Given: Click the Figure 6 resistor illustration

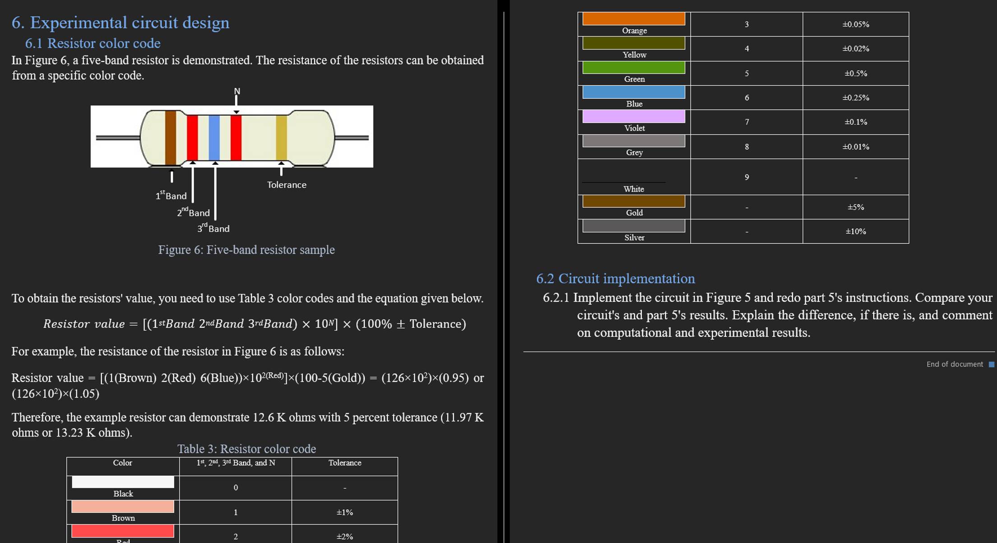Looking at the screenshot, I should click(x=232, y=135).
